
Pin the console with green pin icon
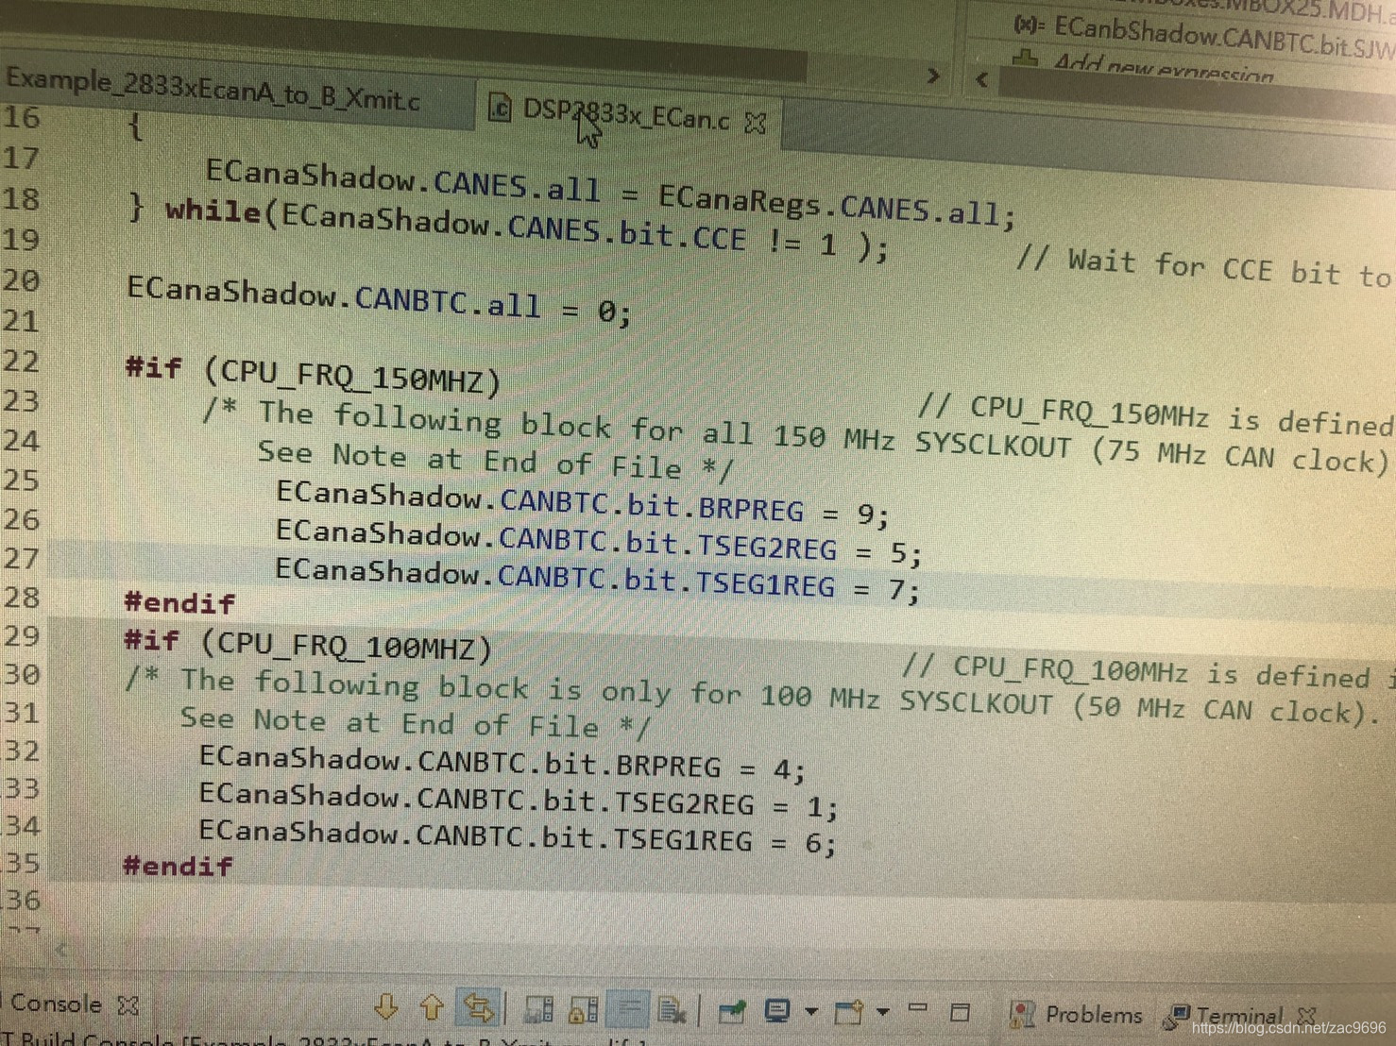click(731, 1011)
